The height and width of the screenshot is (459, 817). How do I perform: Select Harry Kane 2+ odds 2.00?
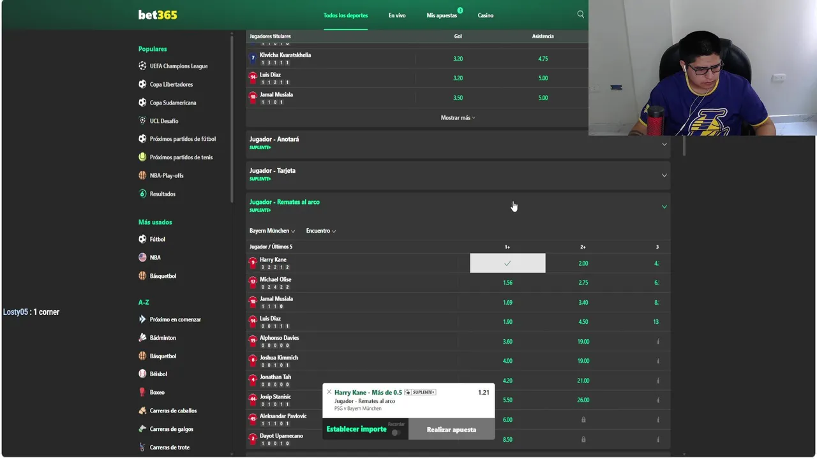coord(583,263)
